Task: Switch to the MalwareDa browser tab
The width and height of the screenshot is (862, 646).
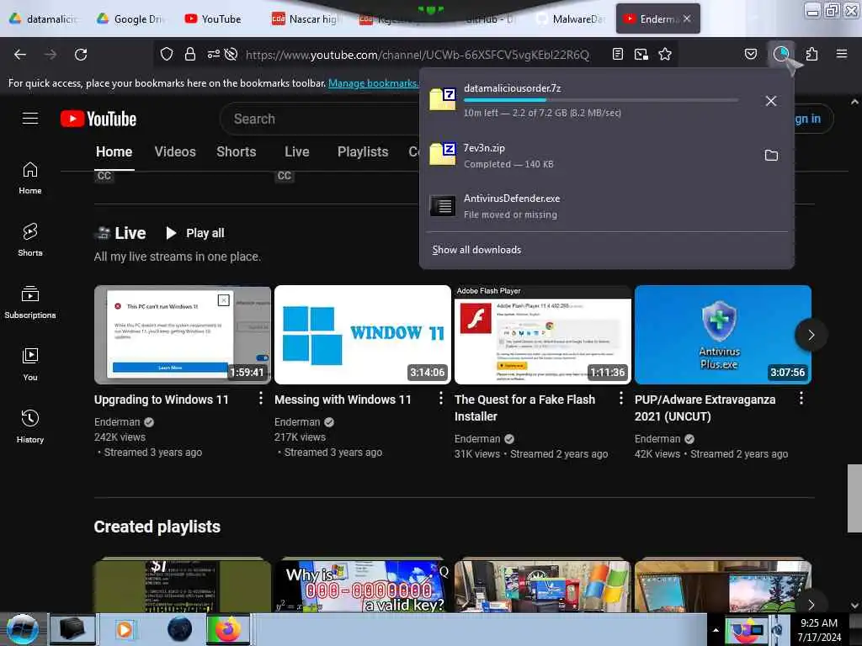Action: 570,19
